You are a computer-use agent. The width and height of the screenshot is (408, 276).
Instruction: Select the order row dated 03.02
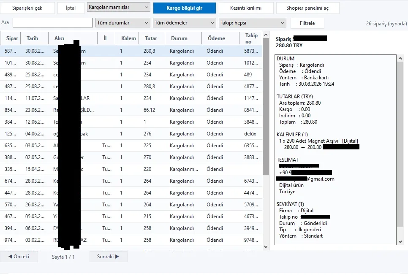[131, 240]
